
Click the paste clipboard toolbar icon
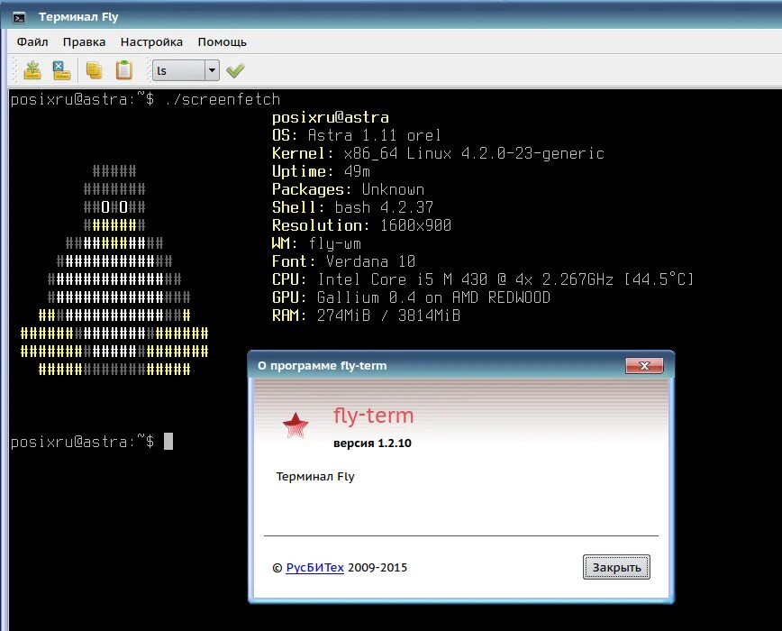[x=123, y=70]
